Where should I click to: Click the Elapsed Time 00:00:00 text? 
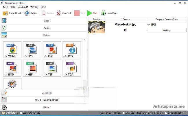click(x=110, y=113)
